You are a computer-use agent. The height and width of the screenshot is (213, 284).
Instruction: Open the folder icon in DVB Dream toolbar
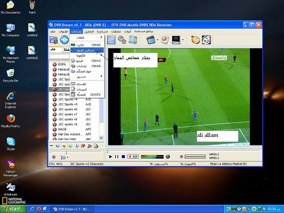[x=53, y=40]
